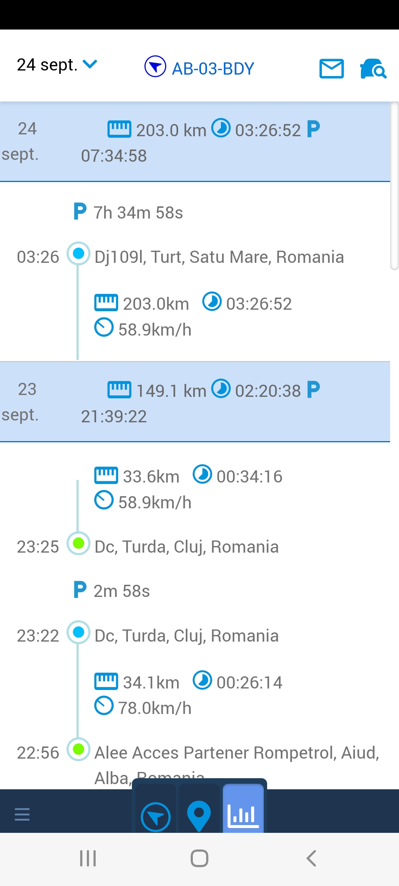The height and width of the screenshot is (886, 399).
Task: Tap the 22:56 green marker at Aiud
Action: [x=78, y=749]
